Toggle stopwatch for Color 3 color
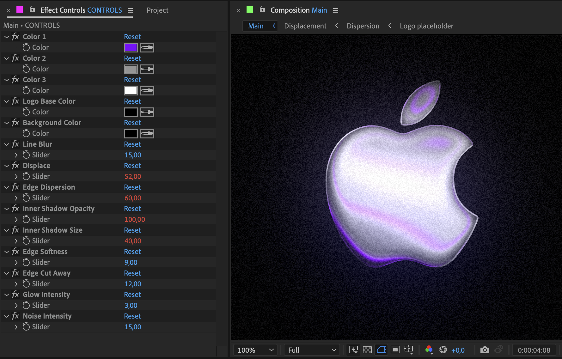This screenshot has width=562, height=359. (26, 90)
